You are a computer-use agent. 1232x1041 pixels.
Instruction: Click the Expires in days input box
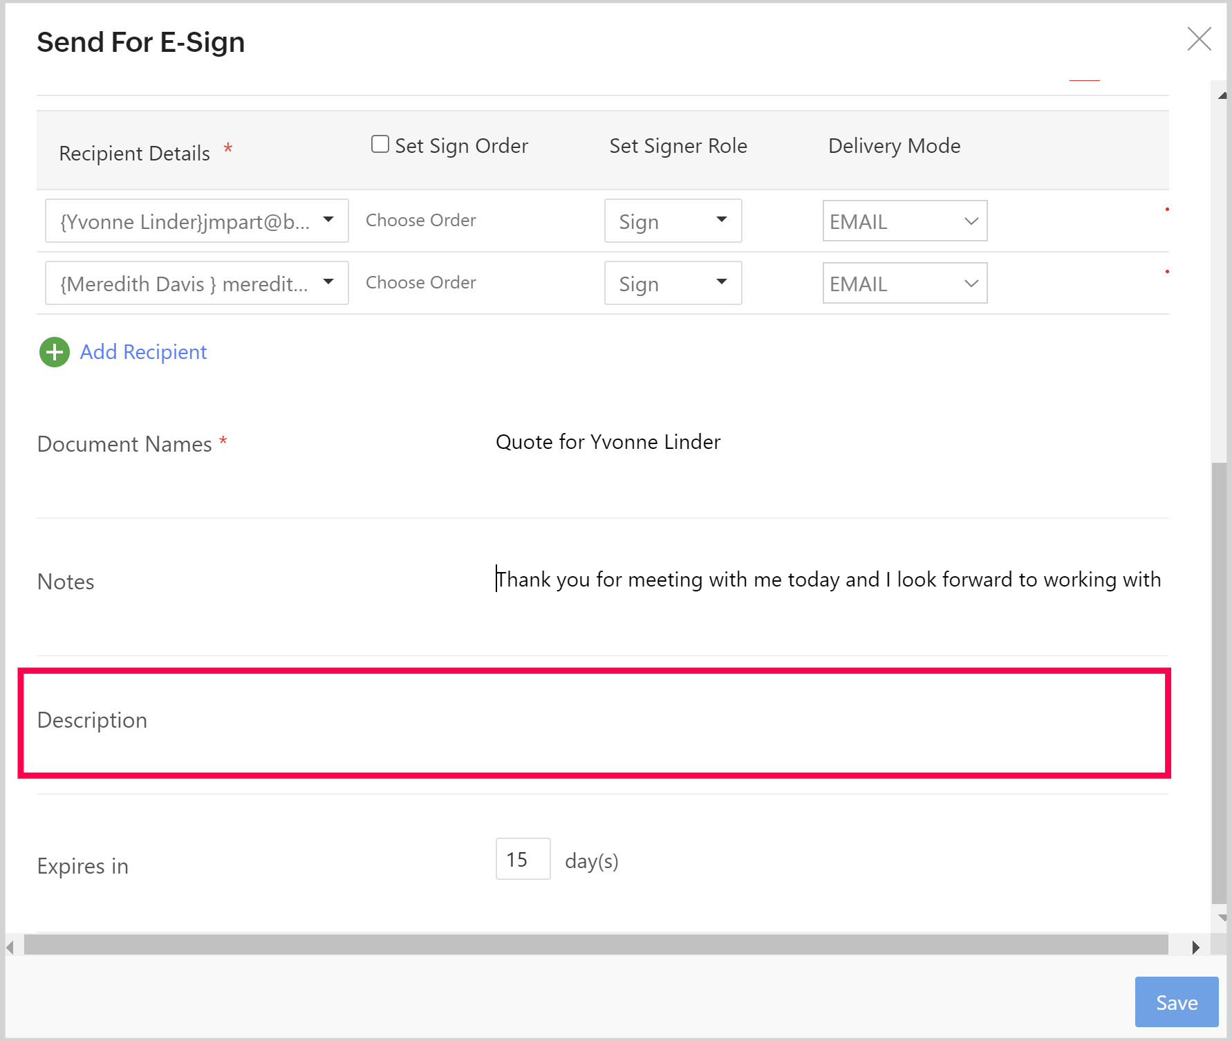pyautogui.click(x=523, y=859)
